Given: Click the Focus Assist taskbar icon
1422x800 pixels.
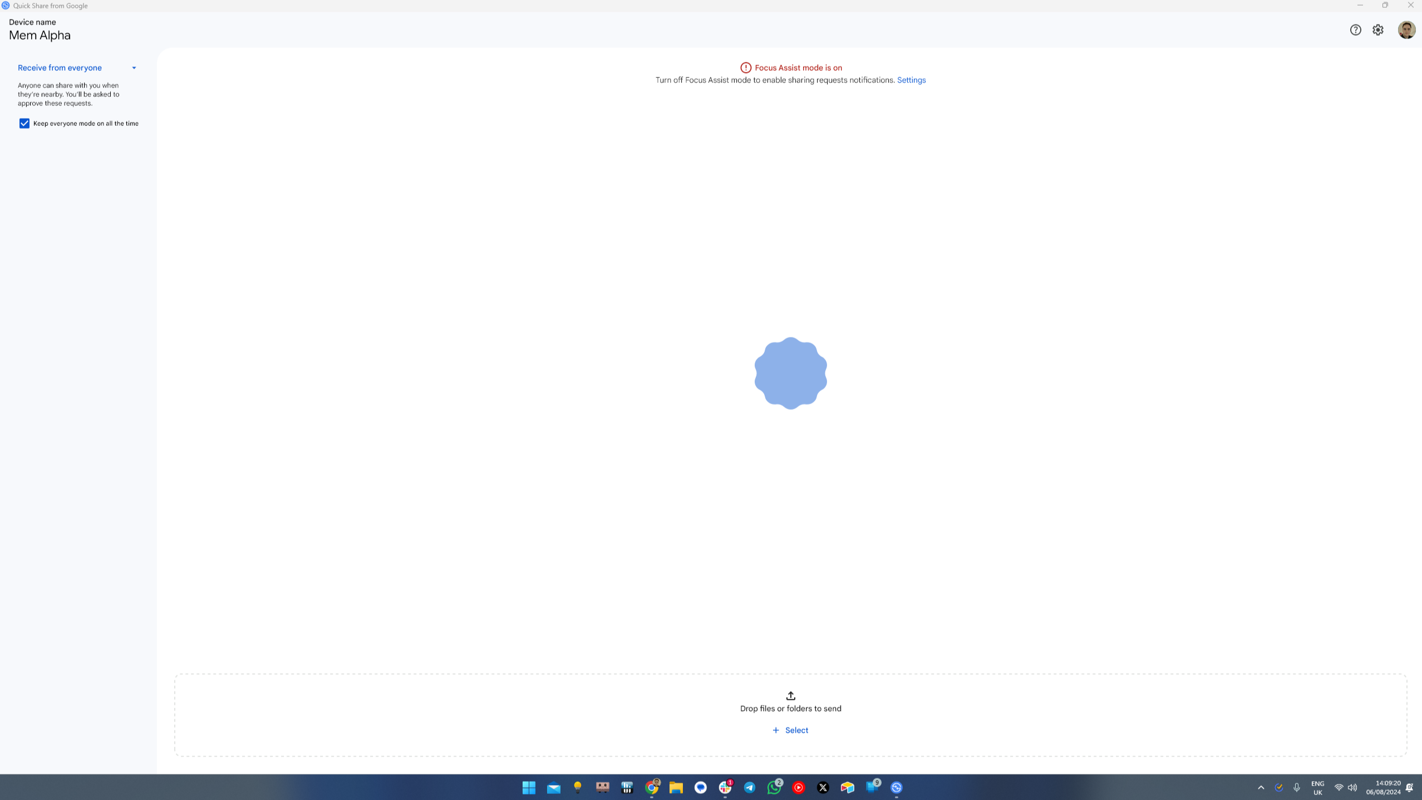Looking at the screenshot, I should [1414, 787].
